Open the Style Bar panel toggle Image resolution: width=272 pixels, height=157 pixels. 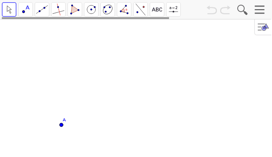coord(263,27)
